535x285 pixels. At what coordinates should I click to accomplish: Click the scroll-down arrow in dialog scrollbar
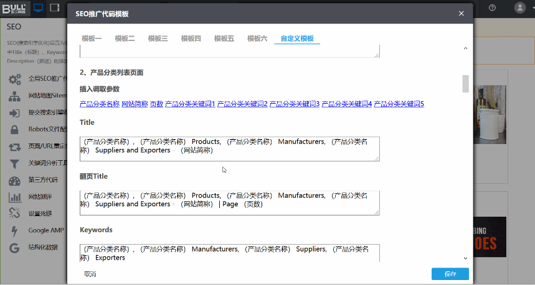465,258
